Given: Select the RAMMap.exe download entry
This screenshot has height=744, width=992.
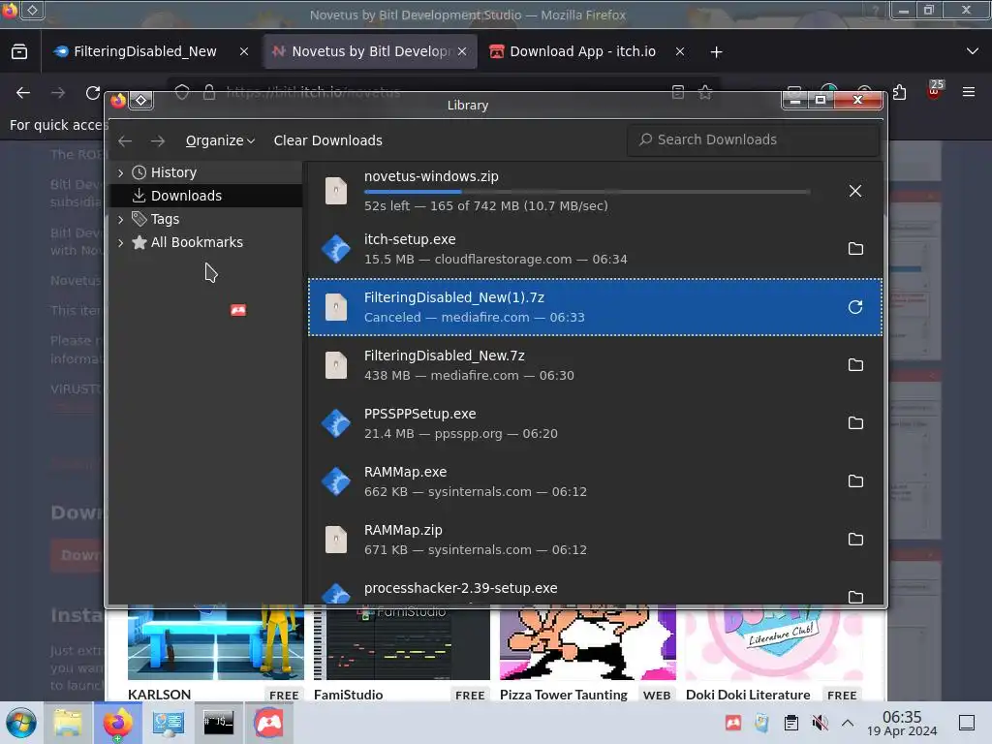Looking at the screenshot, I should click(595, 481).
